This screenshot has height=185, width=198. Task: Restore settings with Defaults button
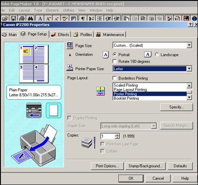click(180, 166)
